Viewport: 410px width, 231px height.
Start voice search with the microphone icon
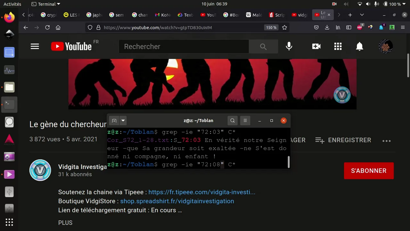(x=289, y=47)
